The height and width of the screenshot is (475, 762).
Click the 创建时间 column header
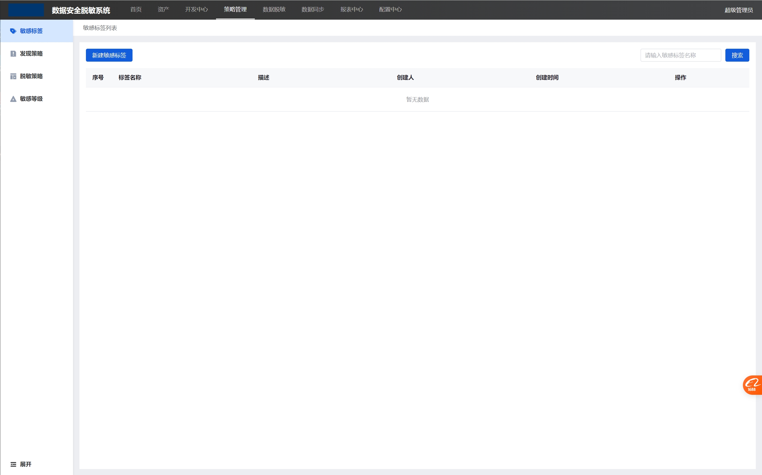tap(547, 78)
